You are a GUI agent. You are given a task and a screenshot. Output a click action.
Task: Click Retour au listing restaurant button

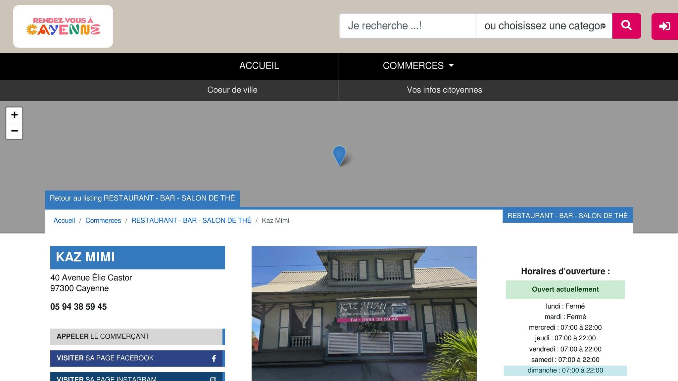[142, 198]
